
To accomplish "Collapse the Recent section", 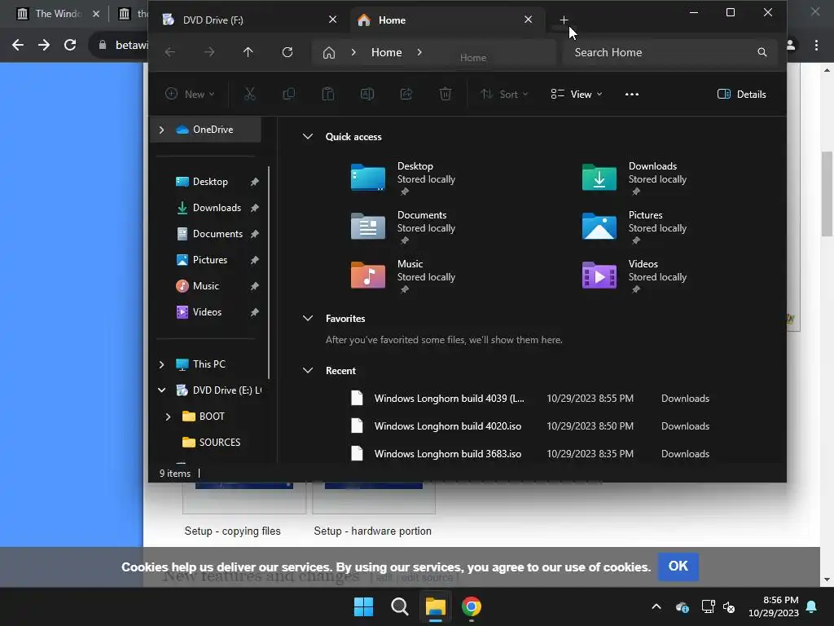I will click(307, 371).
